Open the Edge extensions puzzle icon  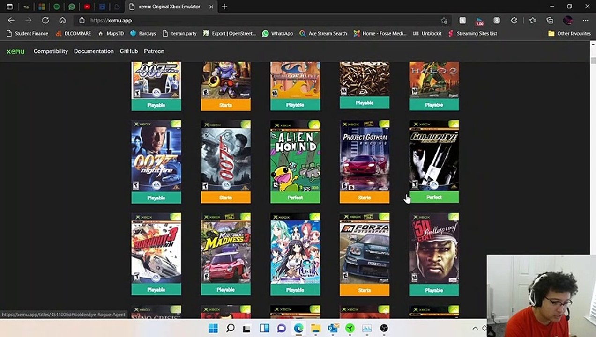click(x=514, y=21)
